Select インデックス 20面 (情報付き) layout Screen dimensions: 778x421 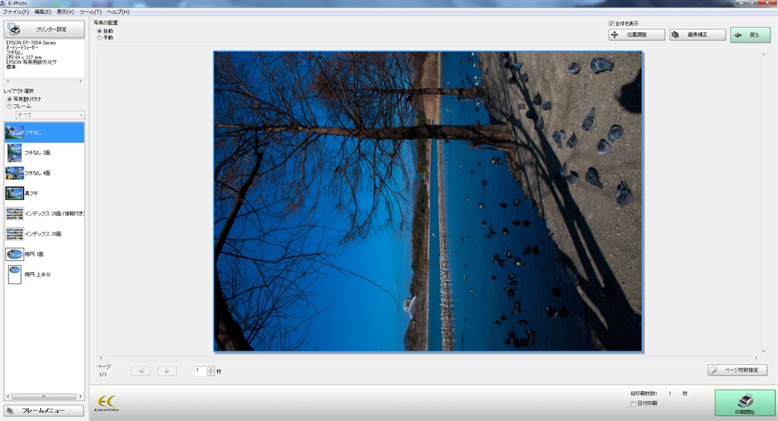tap(14, 214)
